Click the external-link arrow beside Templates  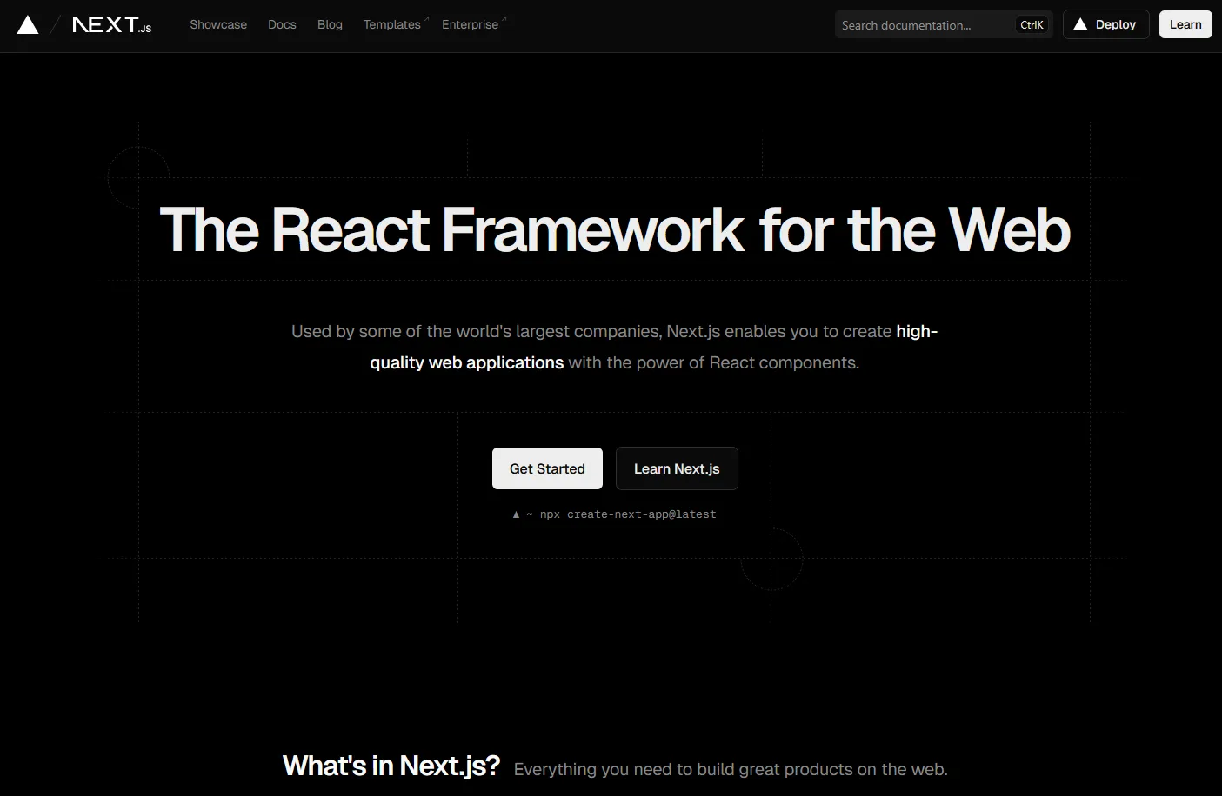tap(425, 18)
